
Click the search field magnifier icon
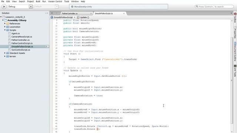coord(197,7)
